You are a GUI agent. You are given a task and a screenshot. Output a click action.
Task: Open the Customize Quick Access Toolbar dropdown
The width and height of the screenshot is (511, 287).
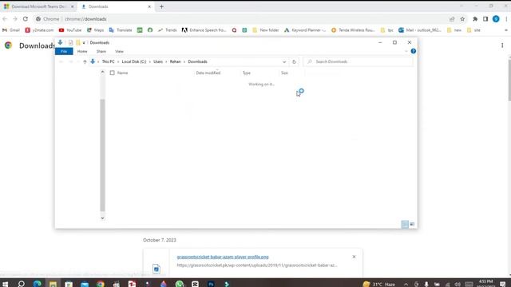84,42
